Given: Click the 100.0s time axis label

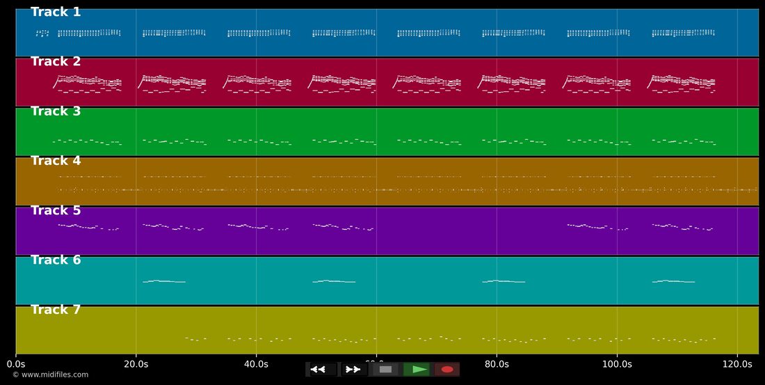Looking at the screenshot, I should 617,364.
